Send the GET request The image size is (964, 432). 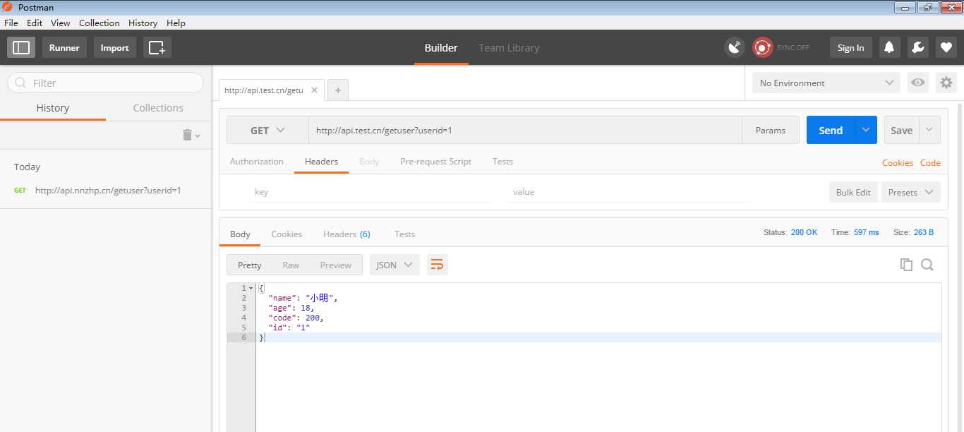tap(831, 130)
